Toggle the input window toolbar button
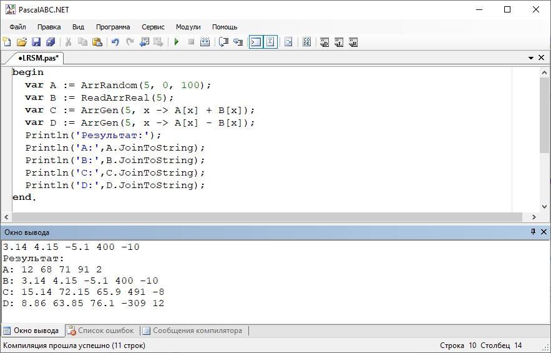The height and width of the screenshot is (353, 551). (x=270, y=42)
